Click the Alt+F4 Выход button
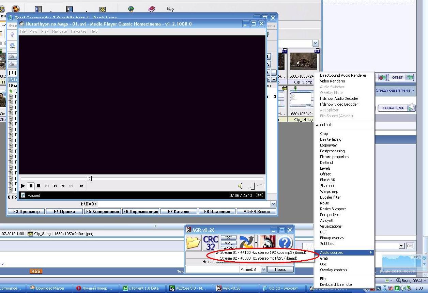Image resolution: width=428 pixels, height=293 pixels. point(256,212)
